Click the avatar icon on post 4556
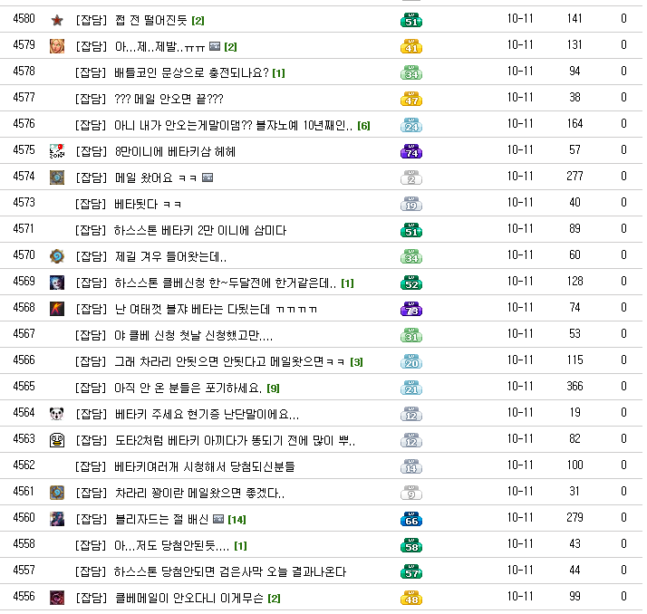This screenshot has height=614, width=647. [x=57, y=598]
